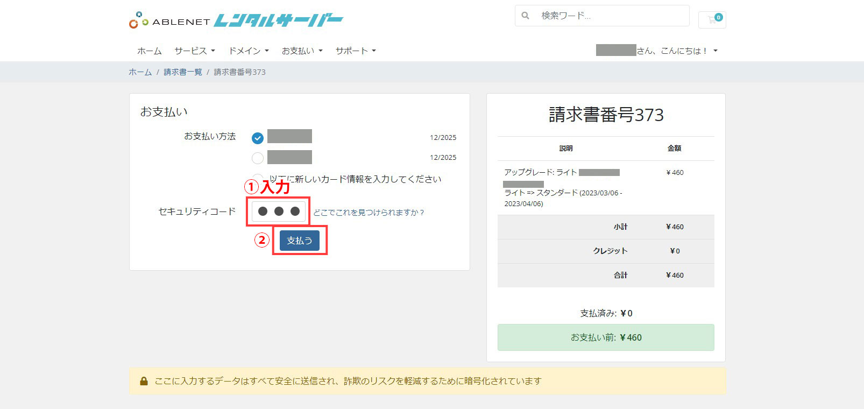Open the サポート dropdown menu

click(x=356, y=51)
